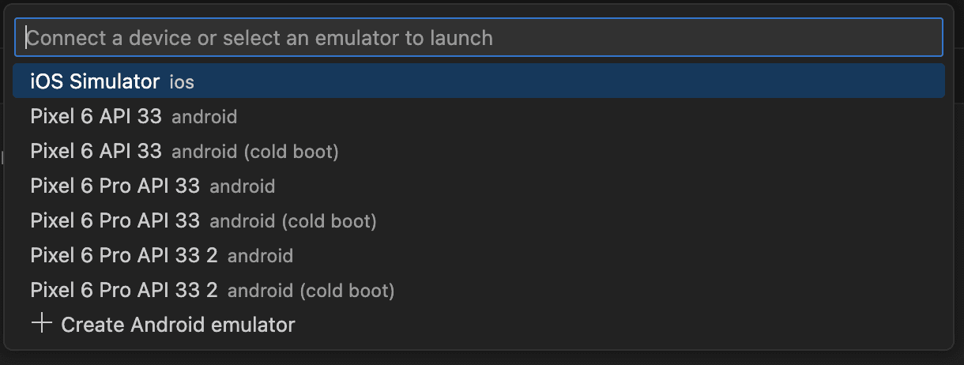Click the plus icon for creating an emulator
This screenshot has width=964, height=365.
tap(41, 324)
